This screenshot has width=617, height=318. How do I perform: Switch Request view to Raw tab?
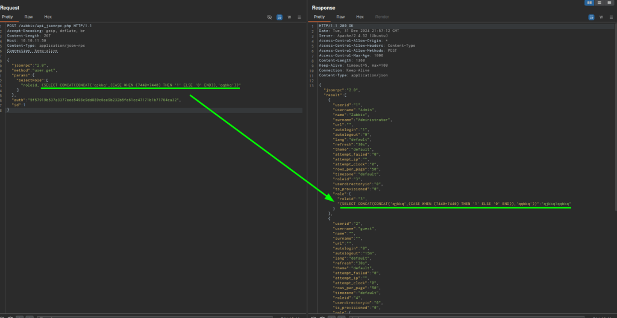coord(30,17)
